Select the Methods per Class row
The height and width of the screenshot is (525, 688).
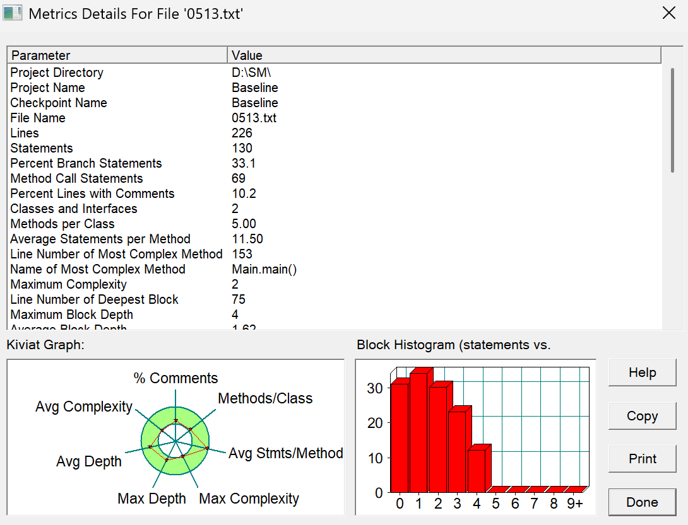335,224
